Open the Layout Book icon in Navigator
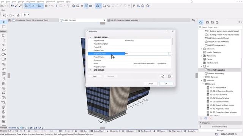This screenshot has height=136, width=243. [212, 22]
